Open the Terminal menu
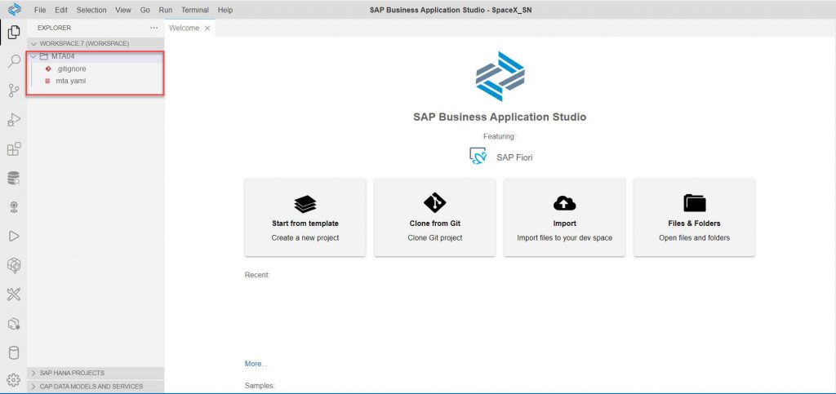The image size is (836, 394). click(195, 10)
